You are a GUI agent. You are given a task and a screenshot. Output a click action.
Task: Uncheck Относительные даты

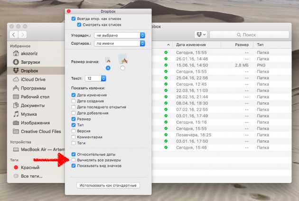click(74, 154)
